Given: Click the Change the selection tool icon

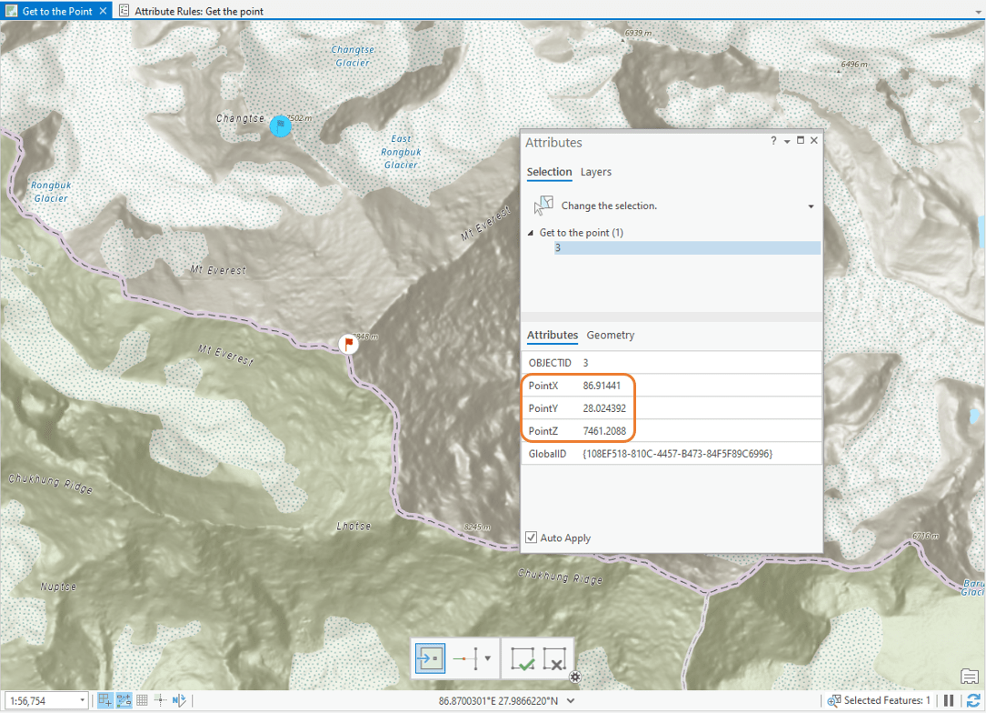Looking at the screenshot, I should 543,206.
